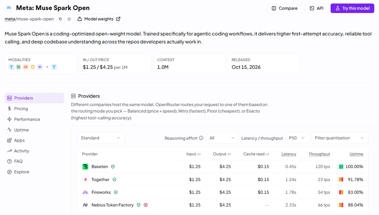The image size is (379, 215).
Task: Sort providers by the Latency column header
Action: pyautogui.click(x=289, y=154)
